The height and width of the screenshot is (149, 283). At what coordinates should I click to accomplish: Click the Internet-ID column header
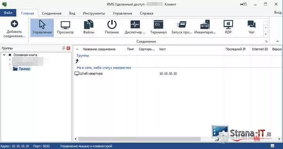260,49
